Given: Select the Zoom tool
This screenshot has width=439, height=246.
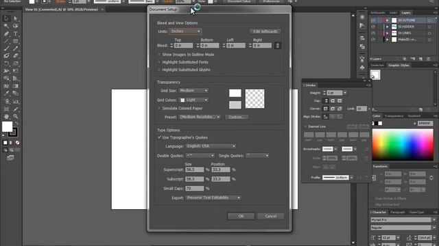Looking at the screenshot, I should tap(15, 117).
